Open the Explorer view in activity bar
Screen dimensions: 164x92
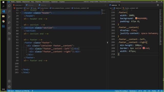[x=9, y=6]
